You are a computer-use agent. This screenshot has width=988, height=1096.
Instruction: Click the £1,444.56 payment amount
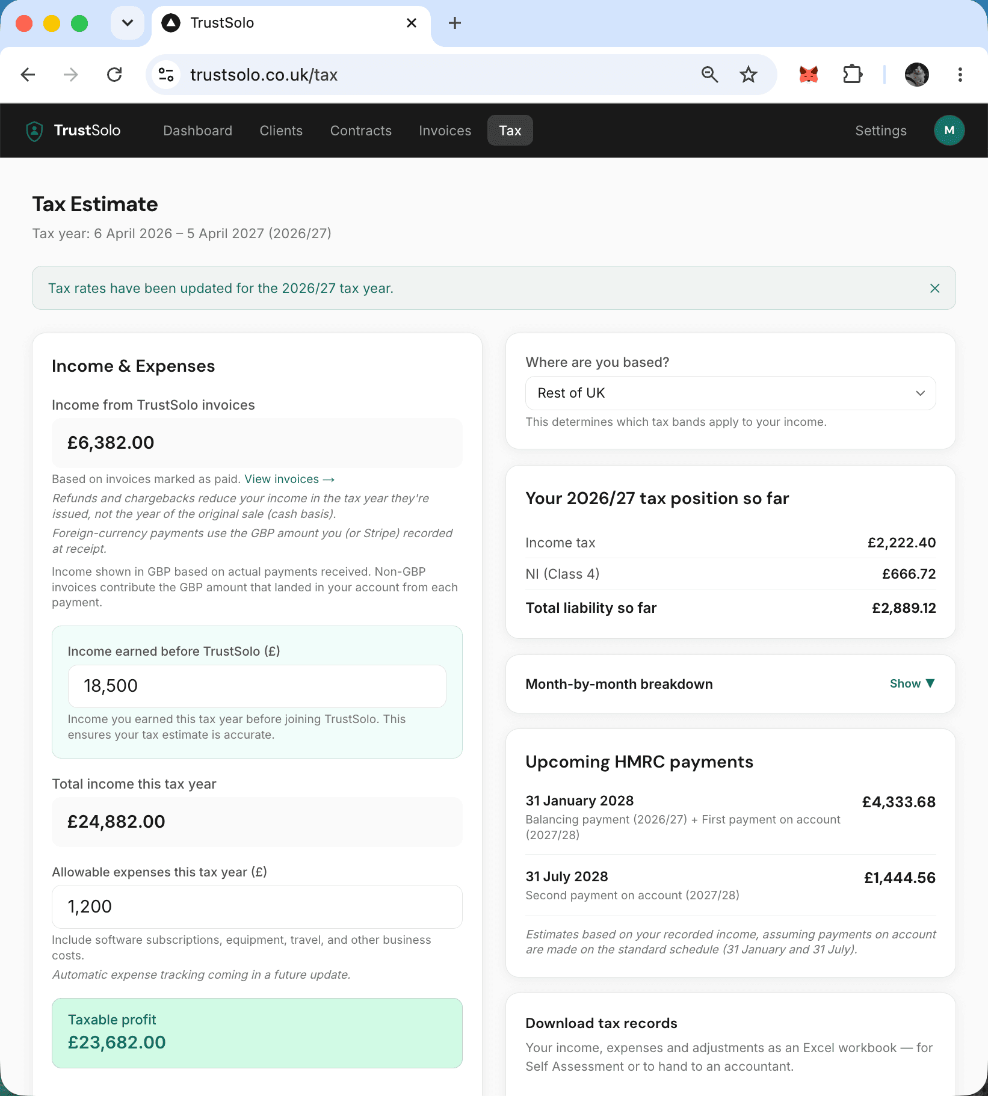coord(900,878)
